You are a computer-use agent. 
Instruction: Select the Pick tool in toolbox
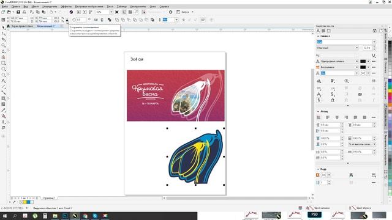(x=3, y=28)
